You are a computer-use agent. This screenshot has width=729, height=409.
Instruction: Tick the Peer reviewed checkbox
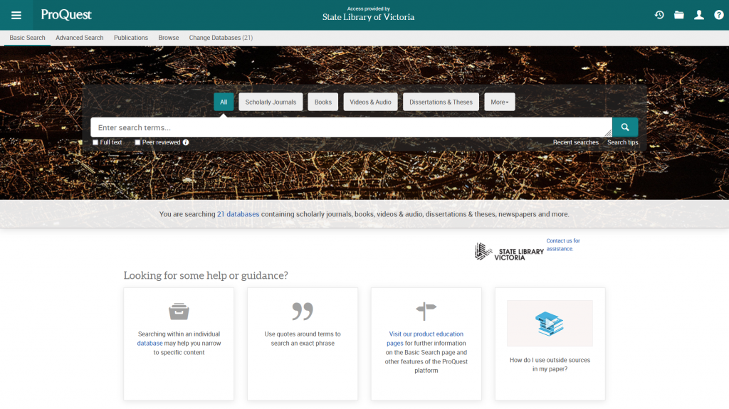pyautogui.click(x=138, y=142)
